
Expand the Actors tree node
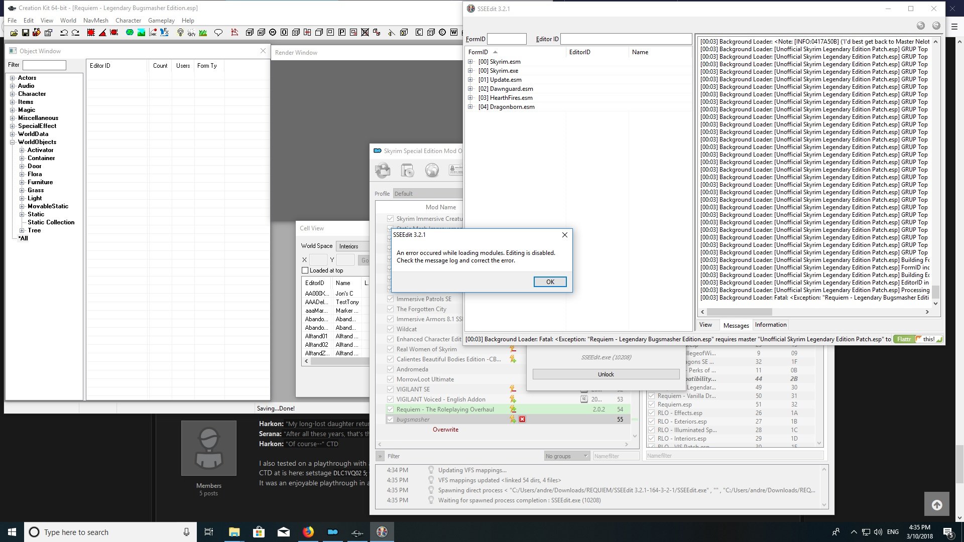(13, 78)
